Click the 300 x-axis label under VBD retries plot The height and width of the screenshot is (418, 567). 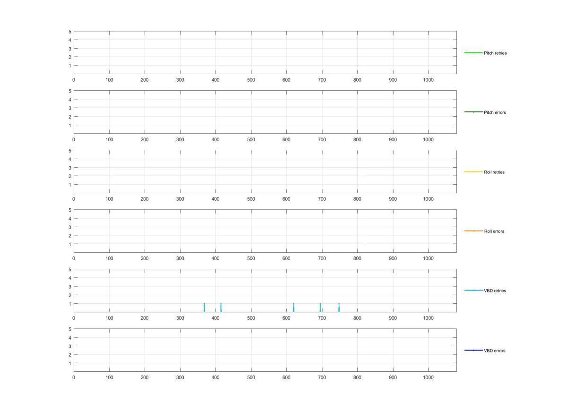point(180,318)
